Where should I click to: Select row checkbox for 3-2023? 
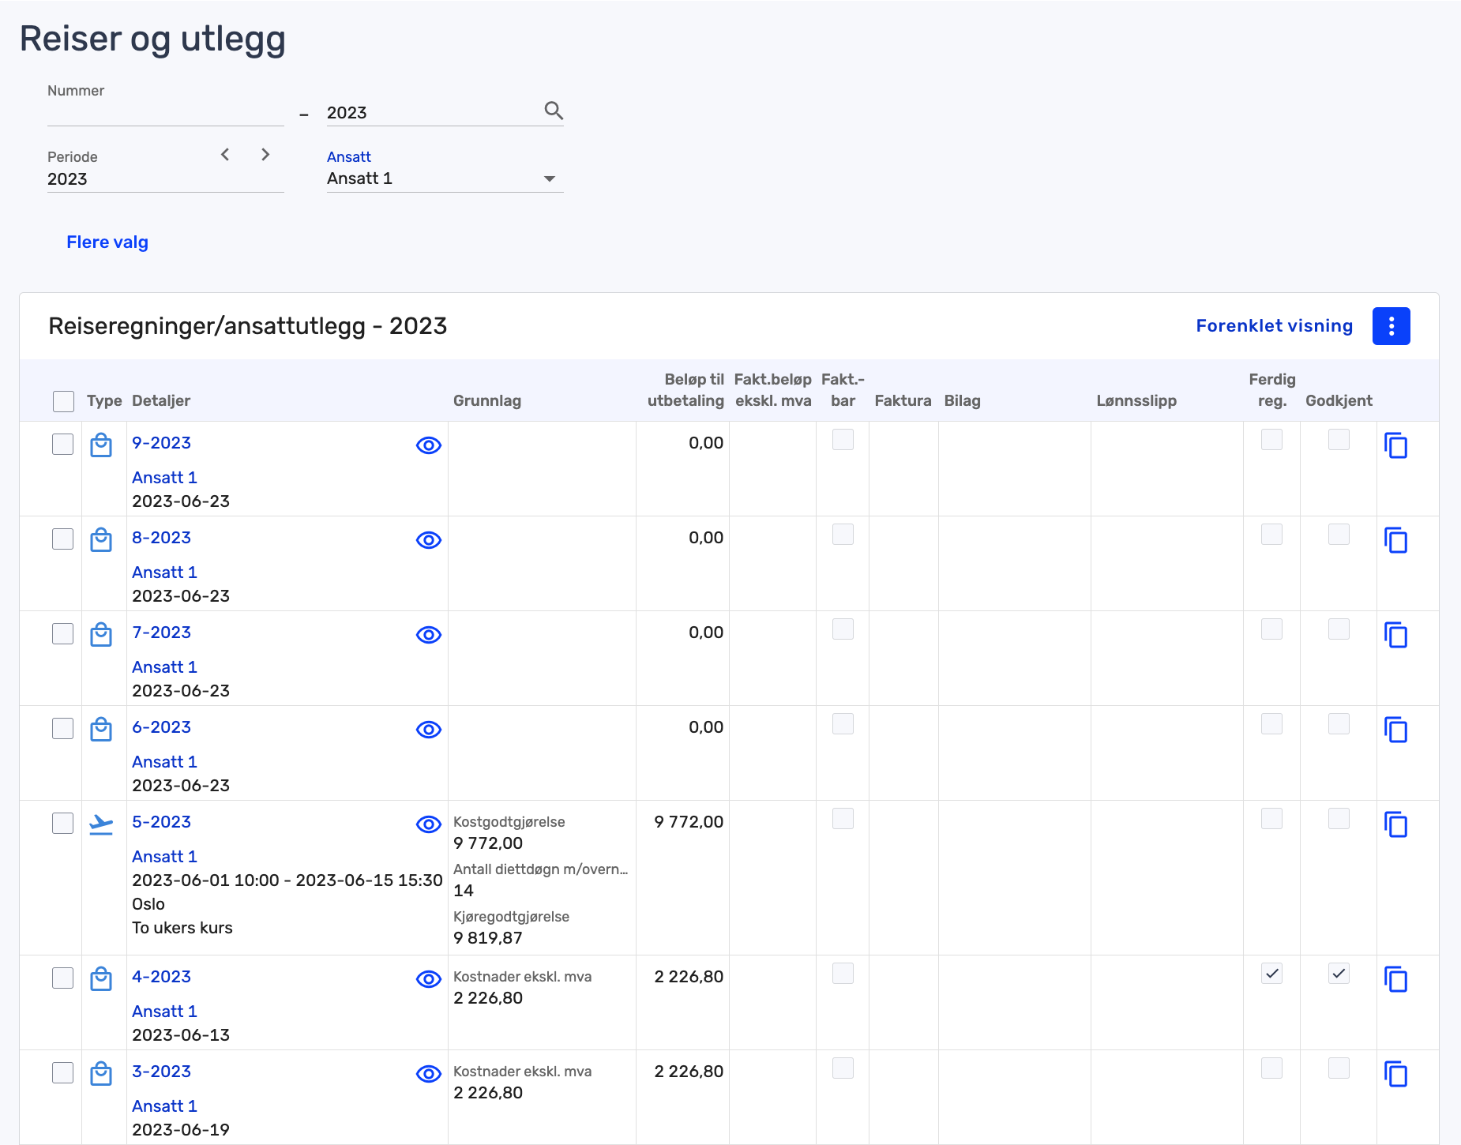62,1072
